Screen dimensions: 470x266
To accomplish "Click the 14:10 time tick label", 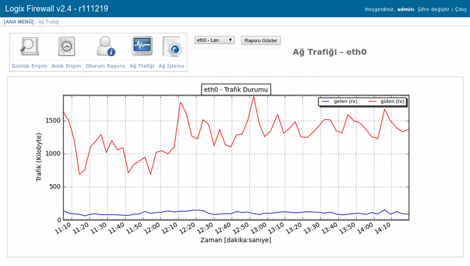I will click(383, 228).
